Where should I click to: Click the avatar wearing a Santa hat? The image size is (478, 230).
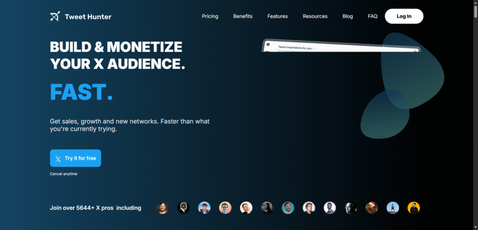pyautogui.click(x=372, y=208)
